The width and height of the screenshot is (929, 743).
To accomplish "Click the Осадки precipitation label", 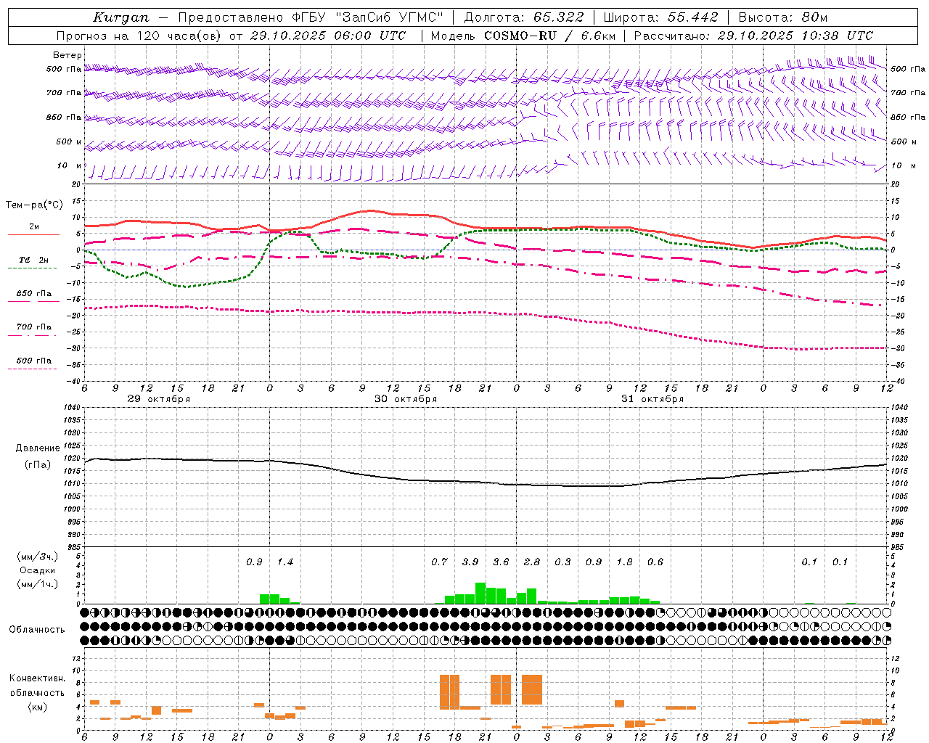I will (x=38, y=570).
